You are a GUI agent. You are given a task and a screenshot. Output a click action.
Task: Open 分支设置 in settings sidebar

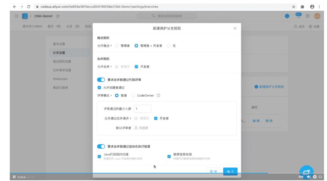point(59,53)
